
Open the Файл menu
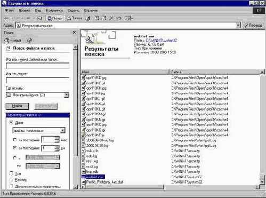9,11
